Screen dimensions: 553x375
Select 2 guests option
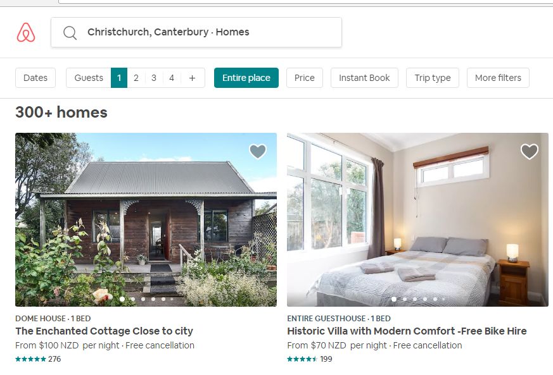tap(136, 78)
